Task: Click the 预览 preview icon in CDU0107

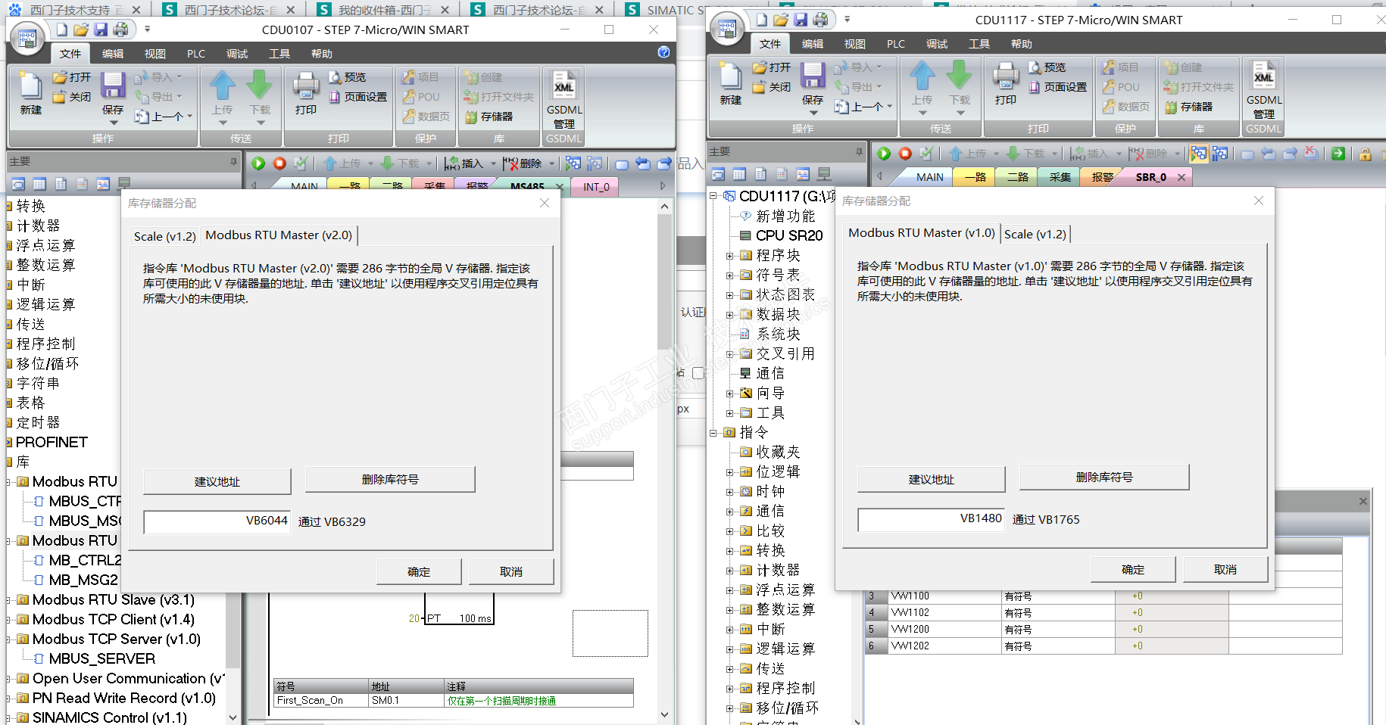Action: [x=336, y=77]
